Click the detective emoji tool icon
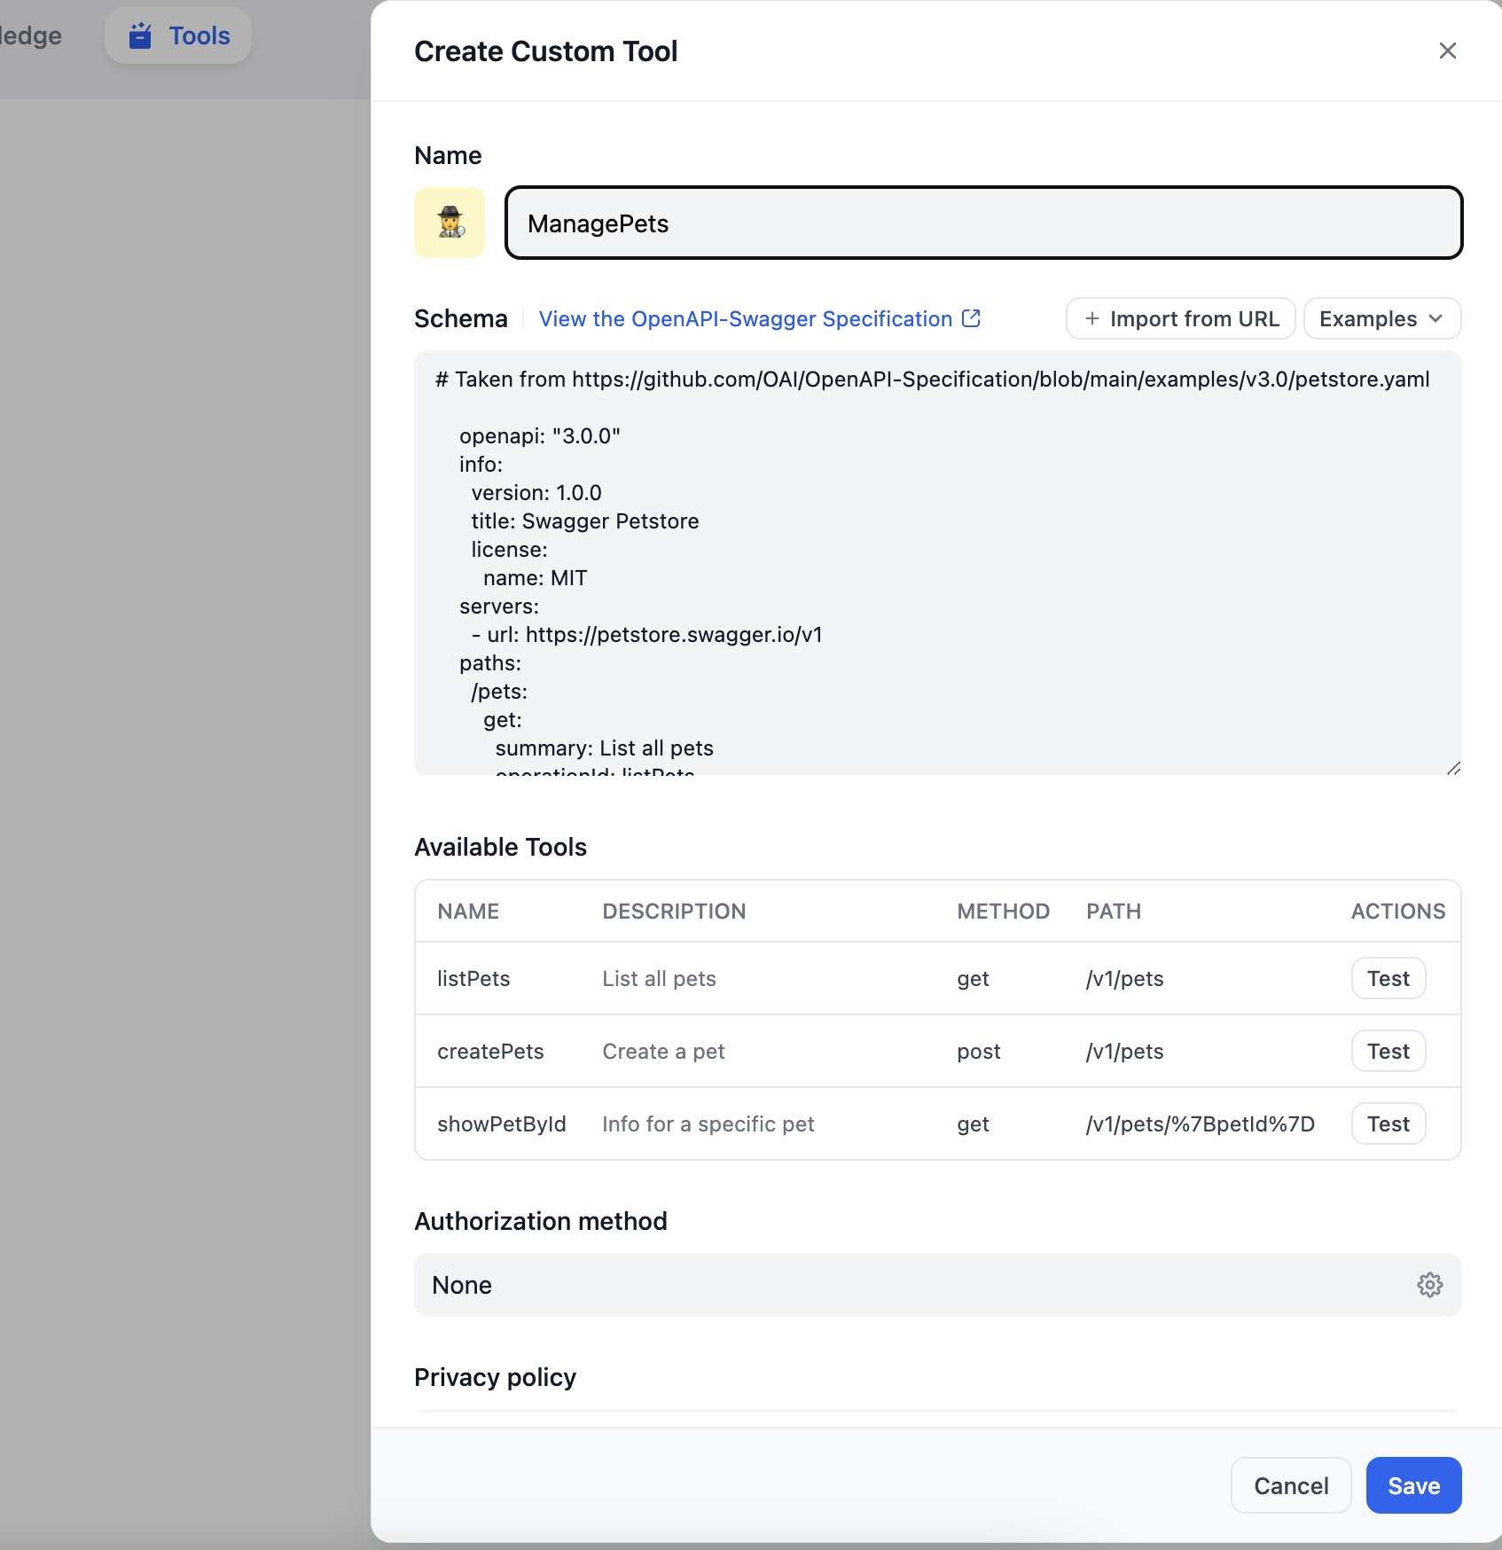1502x1550 pixels. (x=450, y=223)
